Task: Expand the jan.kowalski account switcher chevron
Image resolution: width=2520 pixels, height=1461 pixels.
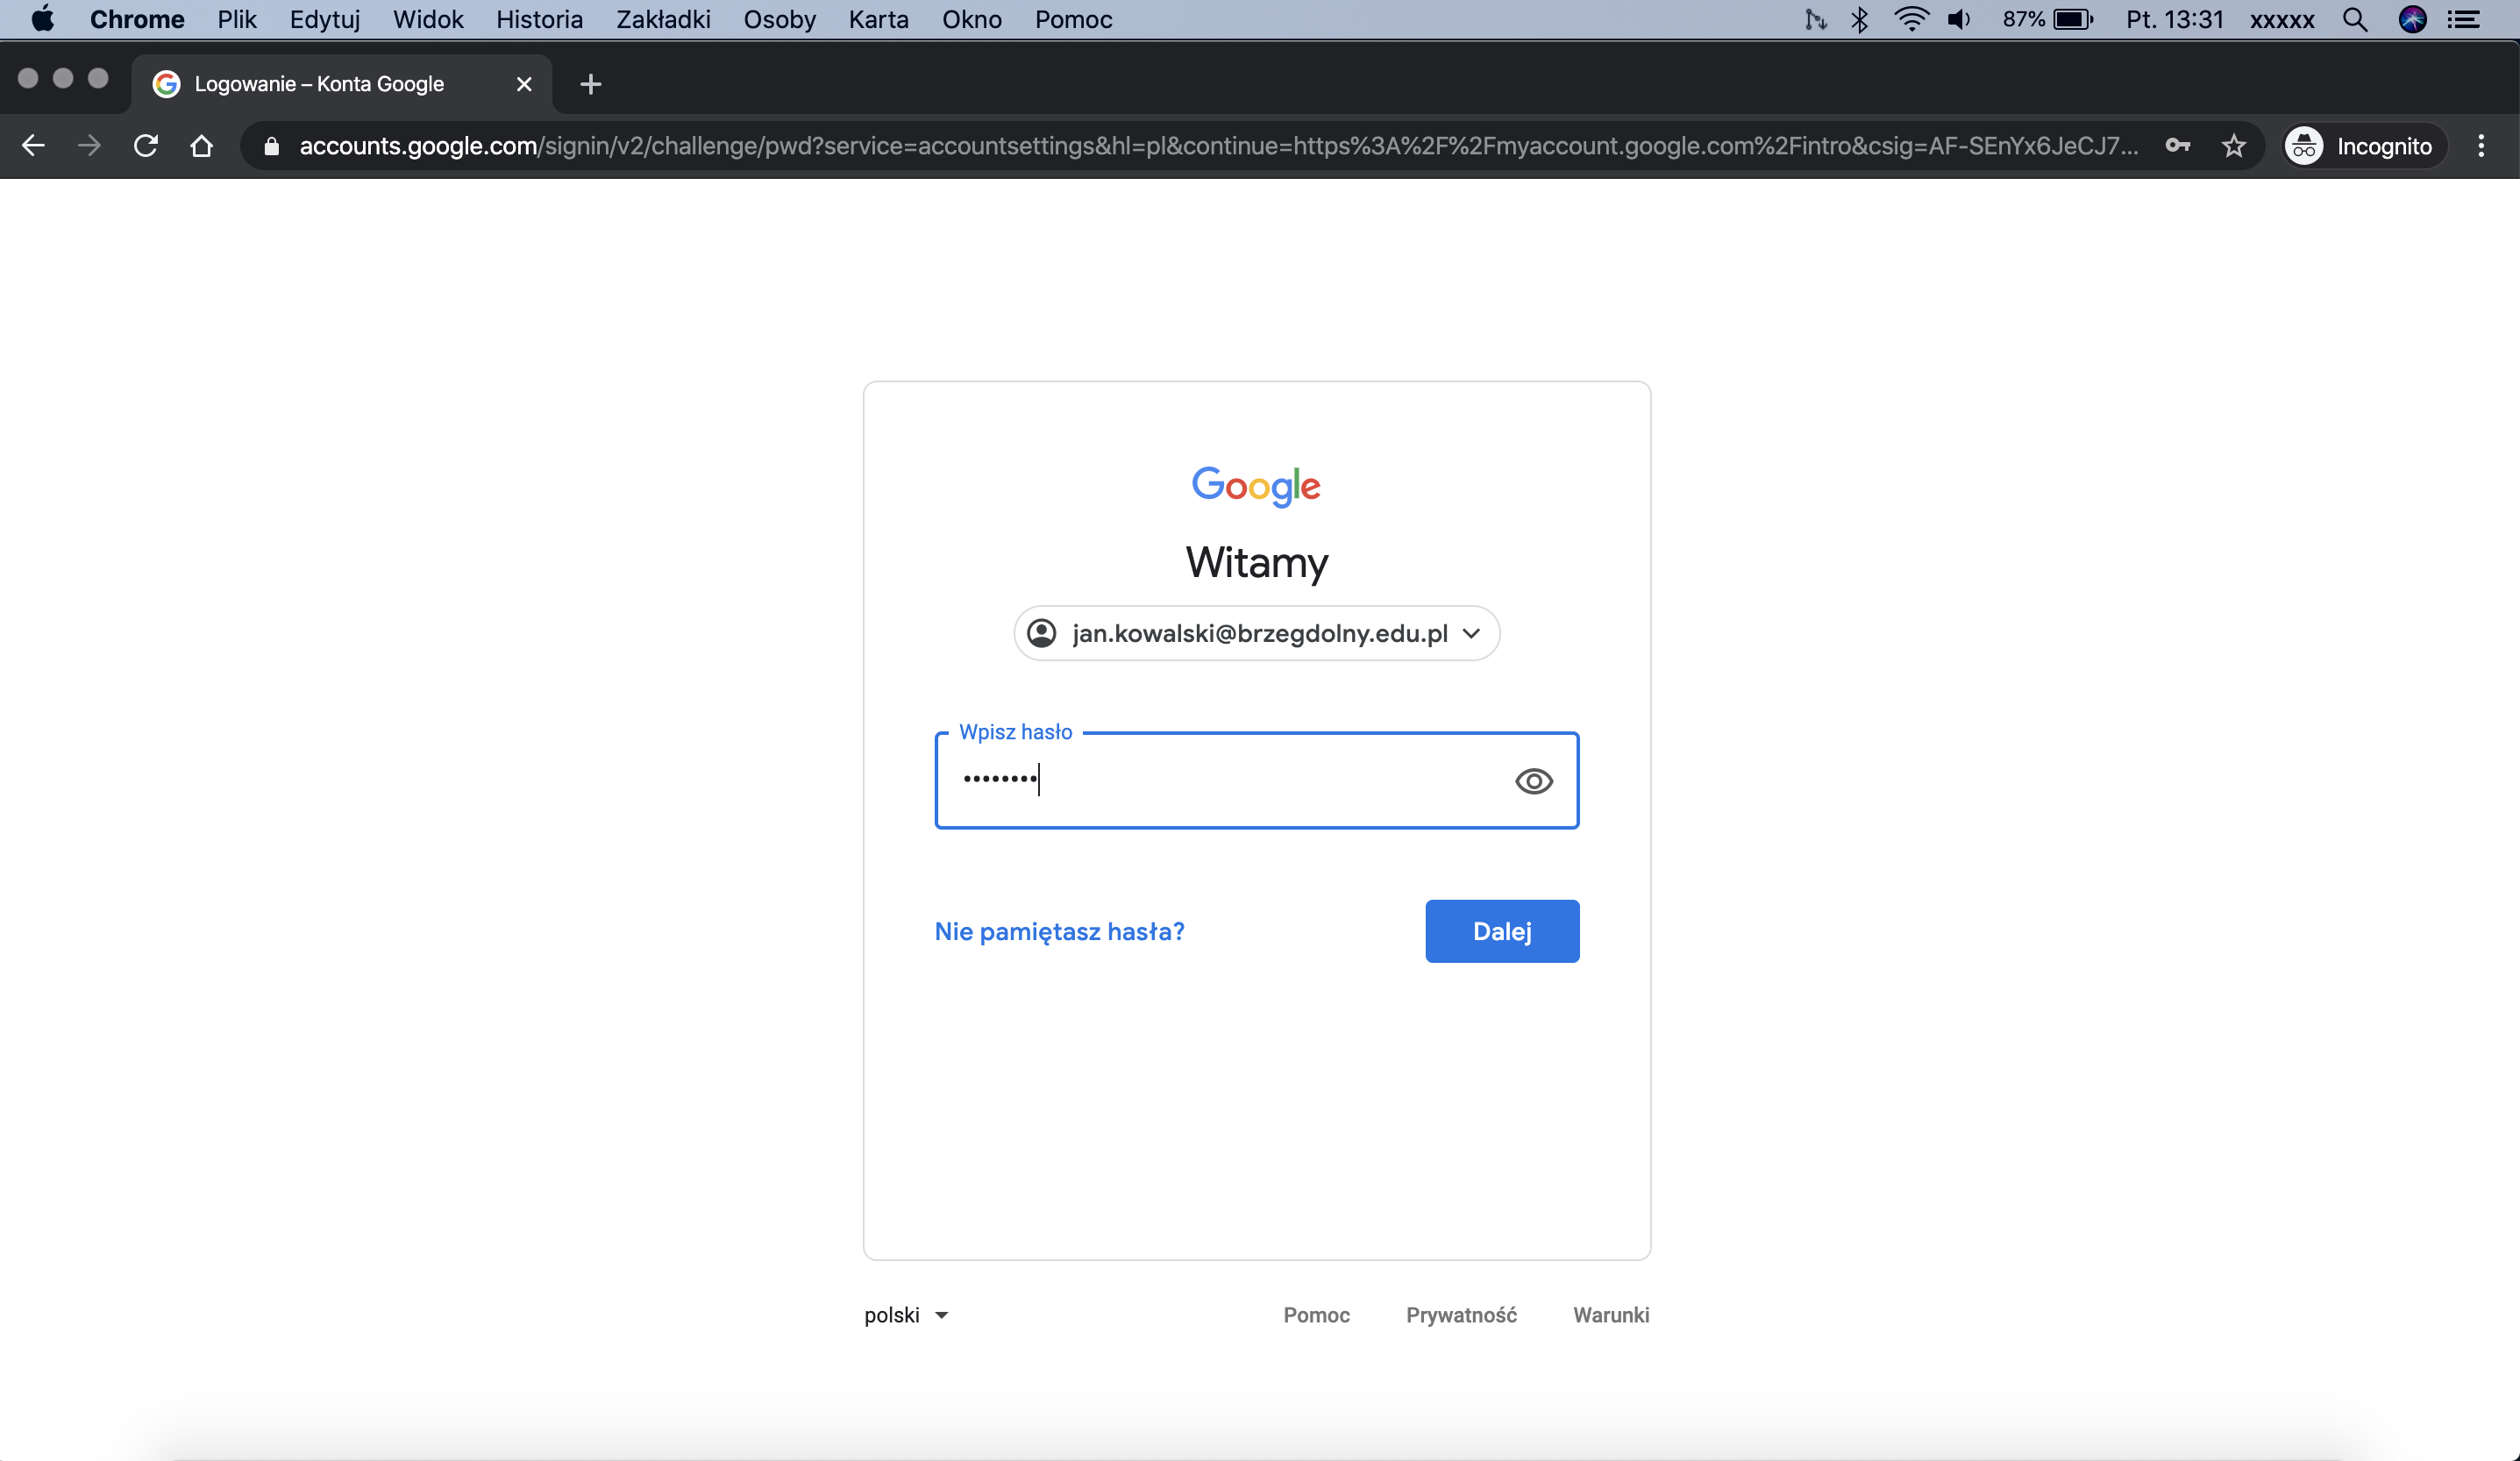Action: (1471, 633)
